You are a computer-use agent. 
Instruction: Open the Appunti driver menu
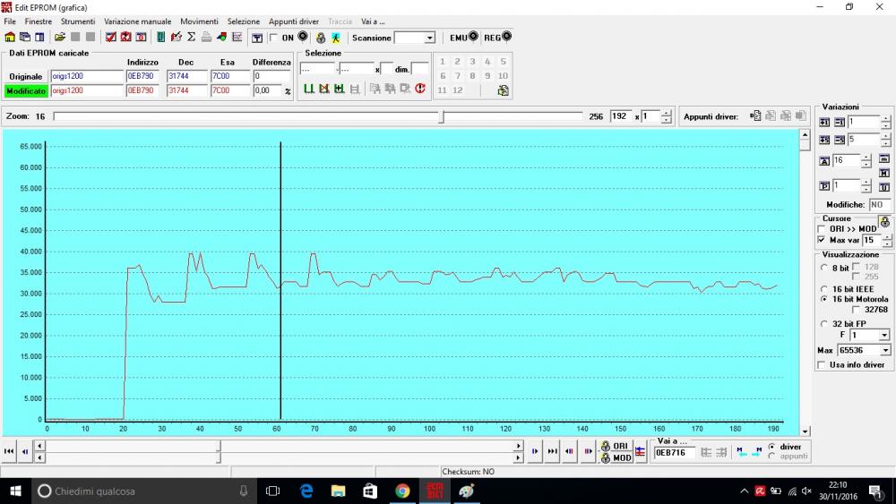point(294,21)
